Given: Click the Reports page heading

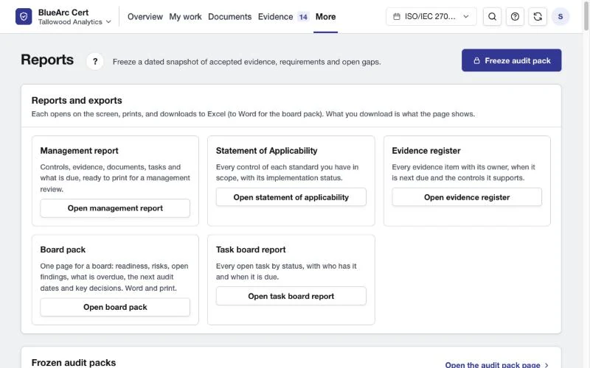Looking at the screenshot, I should [x=47, y=60].
